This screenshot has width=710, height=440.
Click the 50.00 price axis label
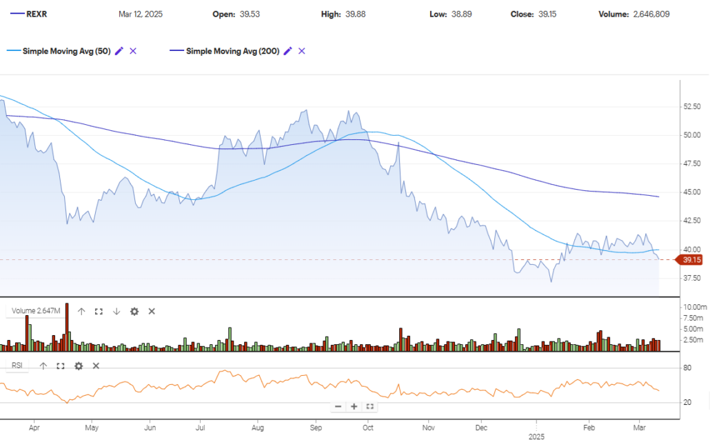(692, 135)
